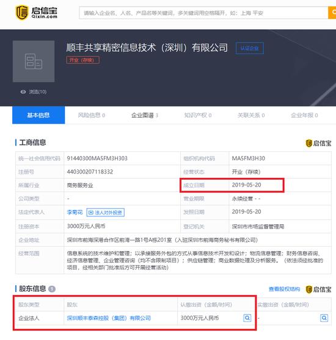Click the company address text in 企业地址 row
Image resolution: width=336 pixels, height=340 pixels.
pyautogui.click(x=163, y=240)
